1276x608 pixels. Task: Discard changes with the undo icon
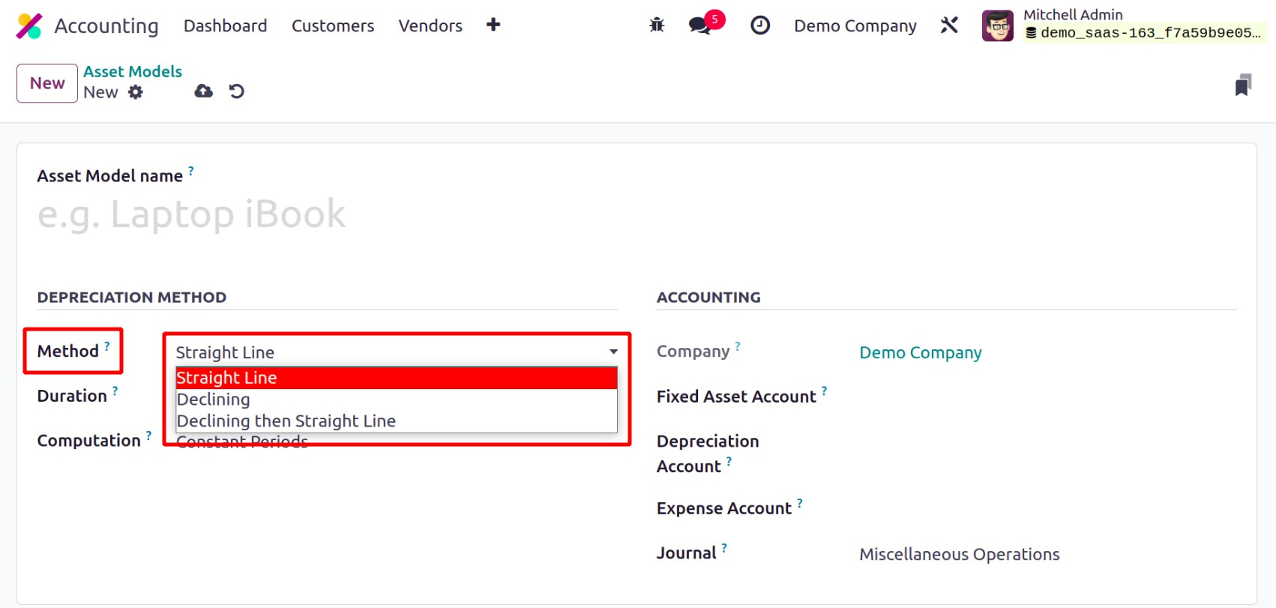click(237, 91)
